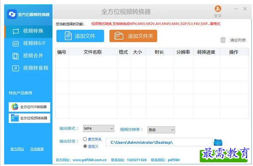Switch to 视频转GIF tab

[x=28, y=43]
